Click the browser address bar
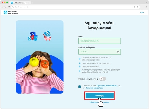149x109 pixels. 76,7
